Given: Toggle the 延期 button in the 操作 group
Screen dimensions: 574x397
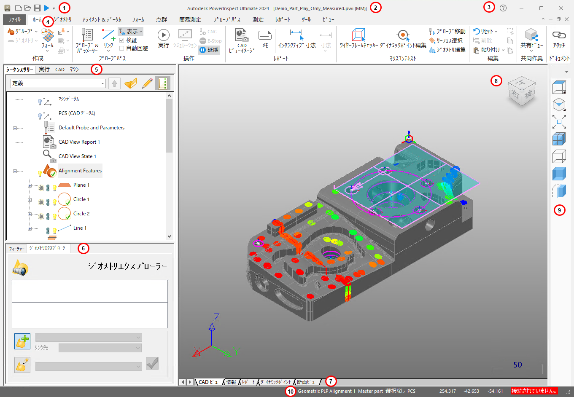Looking at the screenshot, I should (209, 50).
